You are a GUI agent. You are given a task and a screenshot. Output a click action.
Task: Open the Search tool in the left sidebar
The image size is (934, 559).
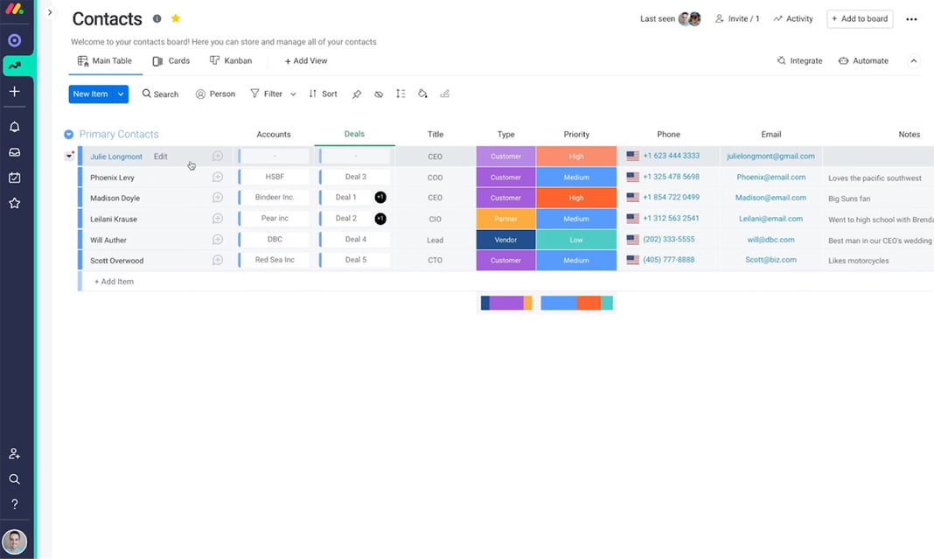tap(14, 479)
